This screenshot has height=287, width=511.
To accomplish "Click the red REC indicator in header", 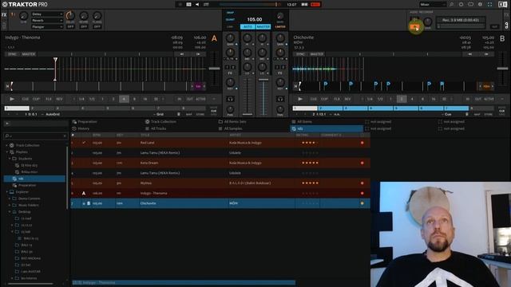I will (315, 5).
